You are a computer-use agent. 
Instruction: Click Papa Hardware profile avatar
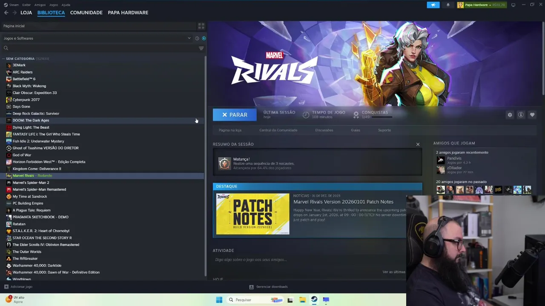[x=460, y=5]
